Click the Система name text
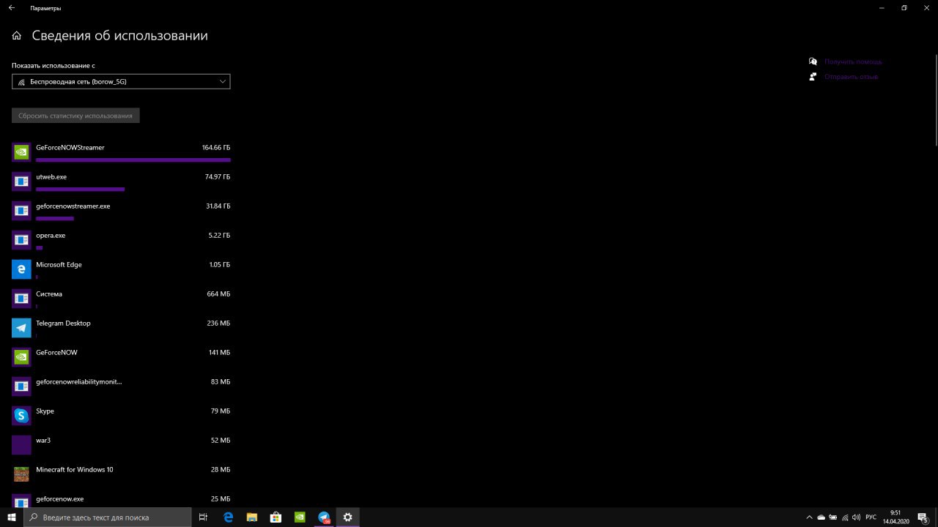The height and width of the screenshot is (527, 938). (49, 294)
